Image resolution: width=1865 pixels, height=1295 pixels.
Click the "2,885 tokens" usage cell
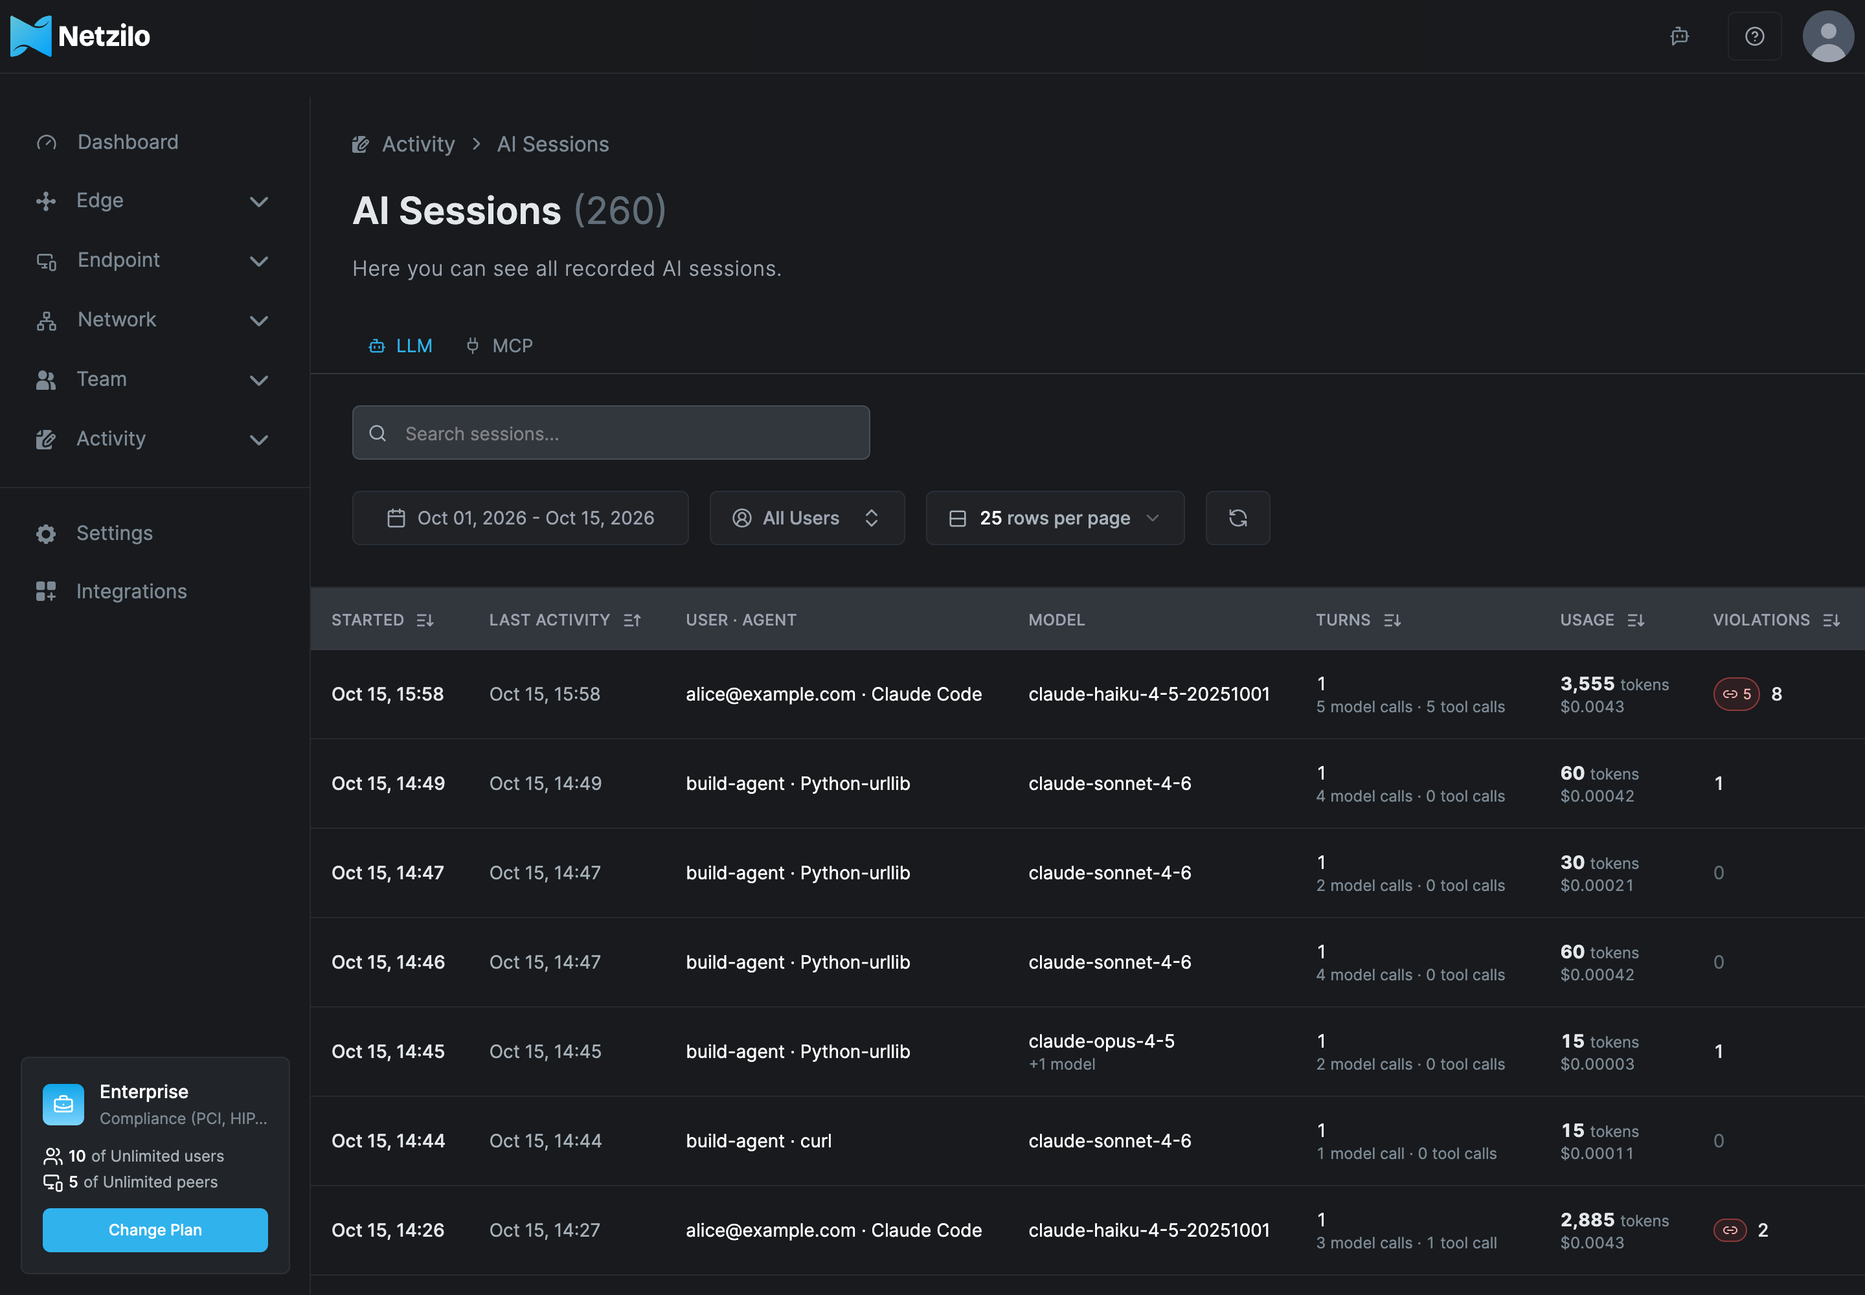1614,1221
